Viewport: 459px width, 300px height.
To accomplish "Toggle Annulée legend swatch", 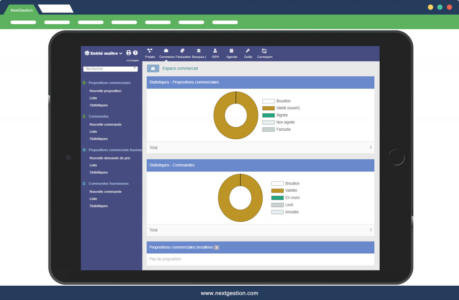I will (x=277, y=212).
